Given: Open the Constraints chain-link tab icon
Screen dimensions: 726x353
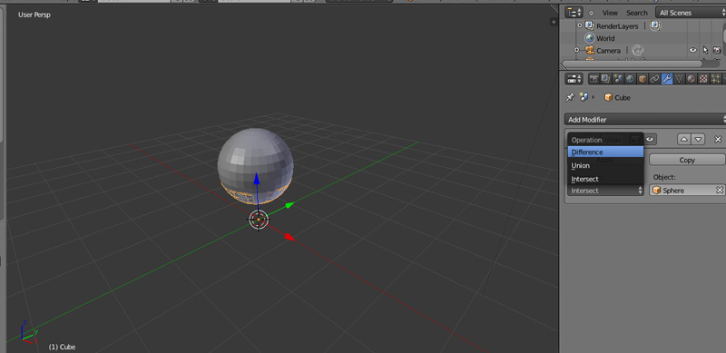Looking at the screenshot, I should coord(654,79).
